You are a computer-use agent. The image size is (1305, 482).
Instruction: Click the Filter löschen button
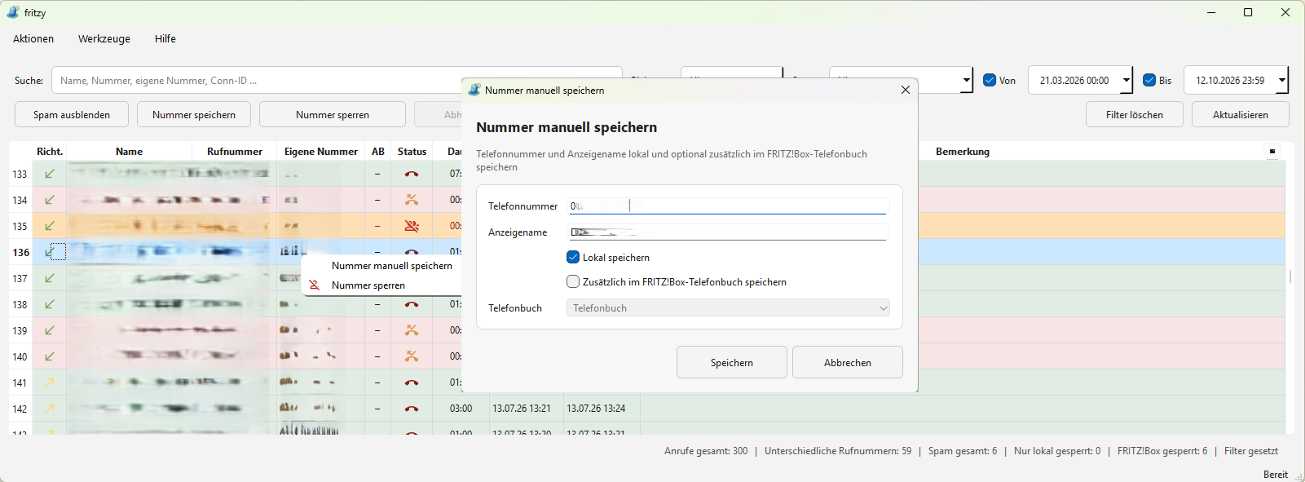(x=1135, y=114)
